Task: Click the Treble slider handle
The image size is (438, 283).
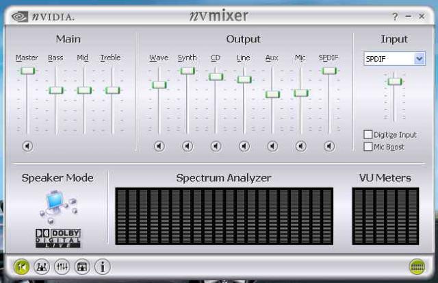Action: (112, 90)
